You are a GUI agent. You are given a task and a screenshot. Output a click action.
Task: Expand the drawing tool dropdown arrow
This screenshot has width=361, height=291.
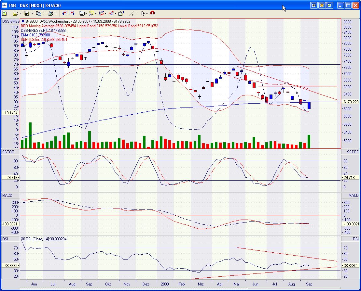pos(137,13)
